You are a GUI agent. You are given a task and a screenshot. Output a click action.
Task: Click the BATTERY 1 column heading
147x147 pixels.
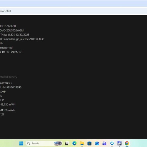(x=6, y=83)
